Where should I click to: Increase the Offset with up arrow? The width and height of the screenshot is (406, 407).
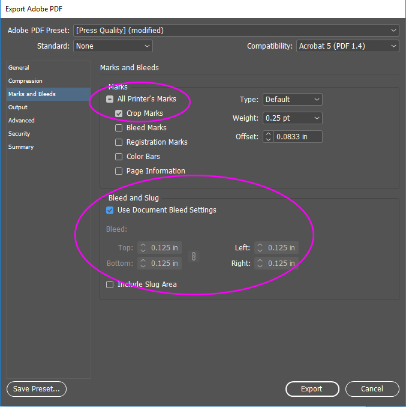268,134
